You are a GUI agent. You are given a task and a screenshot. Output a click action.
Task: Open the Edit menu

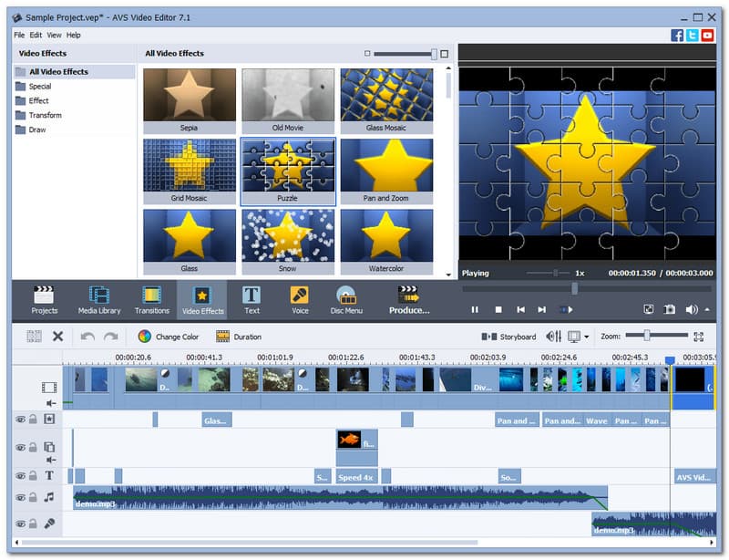36,35
